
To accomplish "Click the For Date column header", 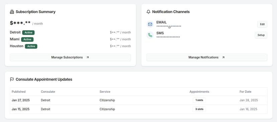I will (x=245, y=92).
